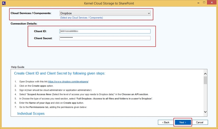Click the 'Individual Scopes' heading
218x129 pixels.
[31, 114]
